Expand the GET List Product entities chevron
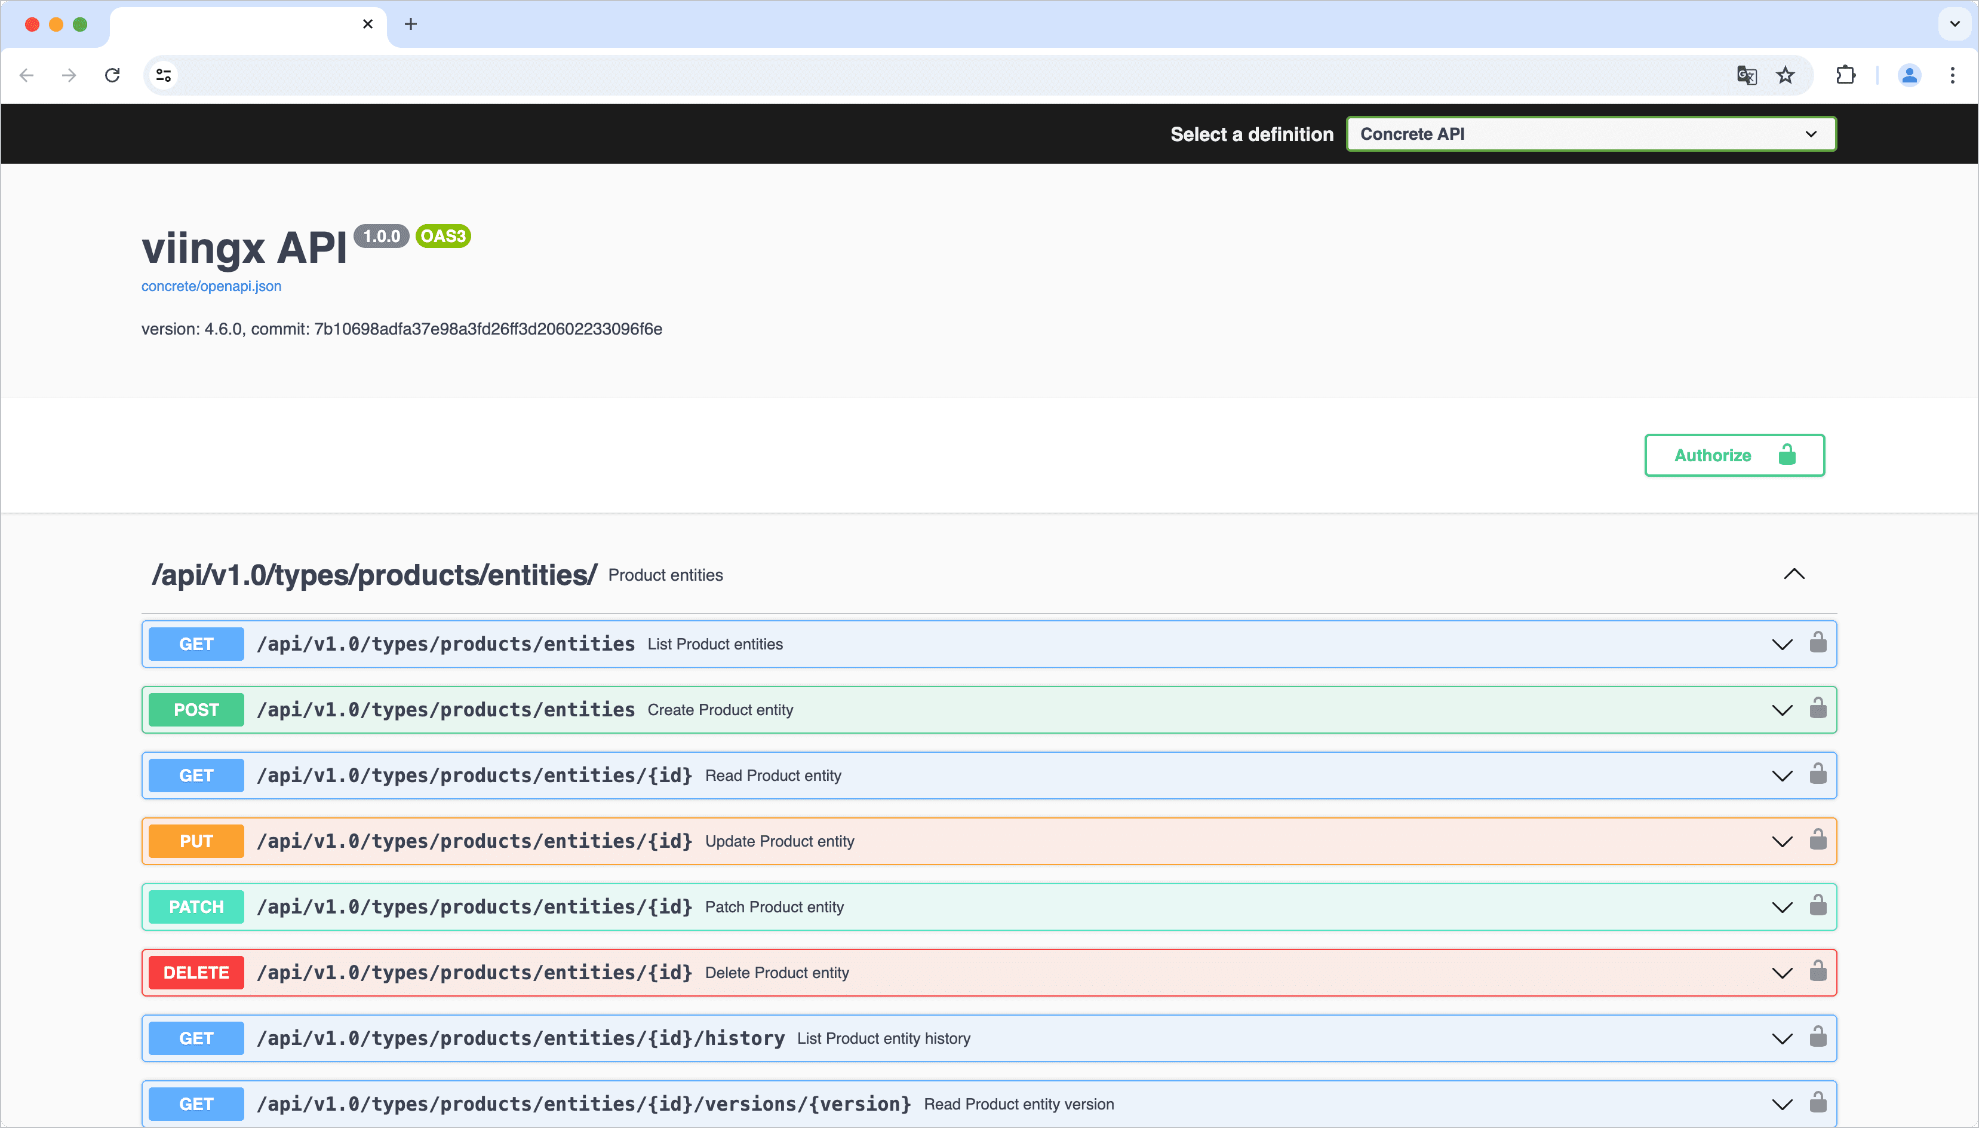 pyautogui.click(x=1781, y=645)
